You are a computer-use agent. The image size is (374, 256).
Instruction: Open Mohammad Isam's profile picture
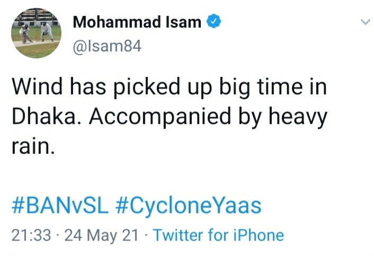[x=36, y=33]
